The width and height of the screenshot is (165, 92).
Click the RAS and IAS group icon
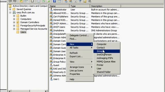[x=51, y=69]
